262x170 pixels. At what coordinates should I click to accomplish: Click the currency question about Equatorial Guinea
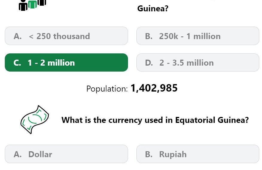pos(155,120)
